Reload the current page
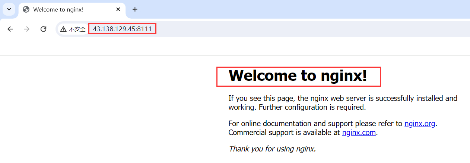This screenshot has width=470, height=163. point(43,29)
